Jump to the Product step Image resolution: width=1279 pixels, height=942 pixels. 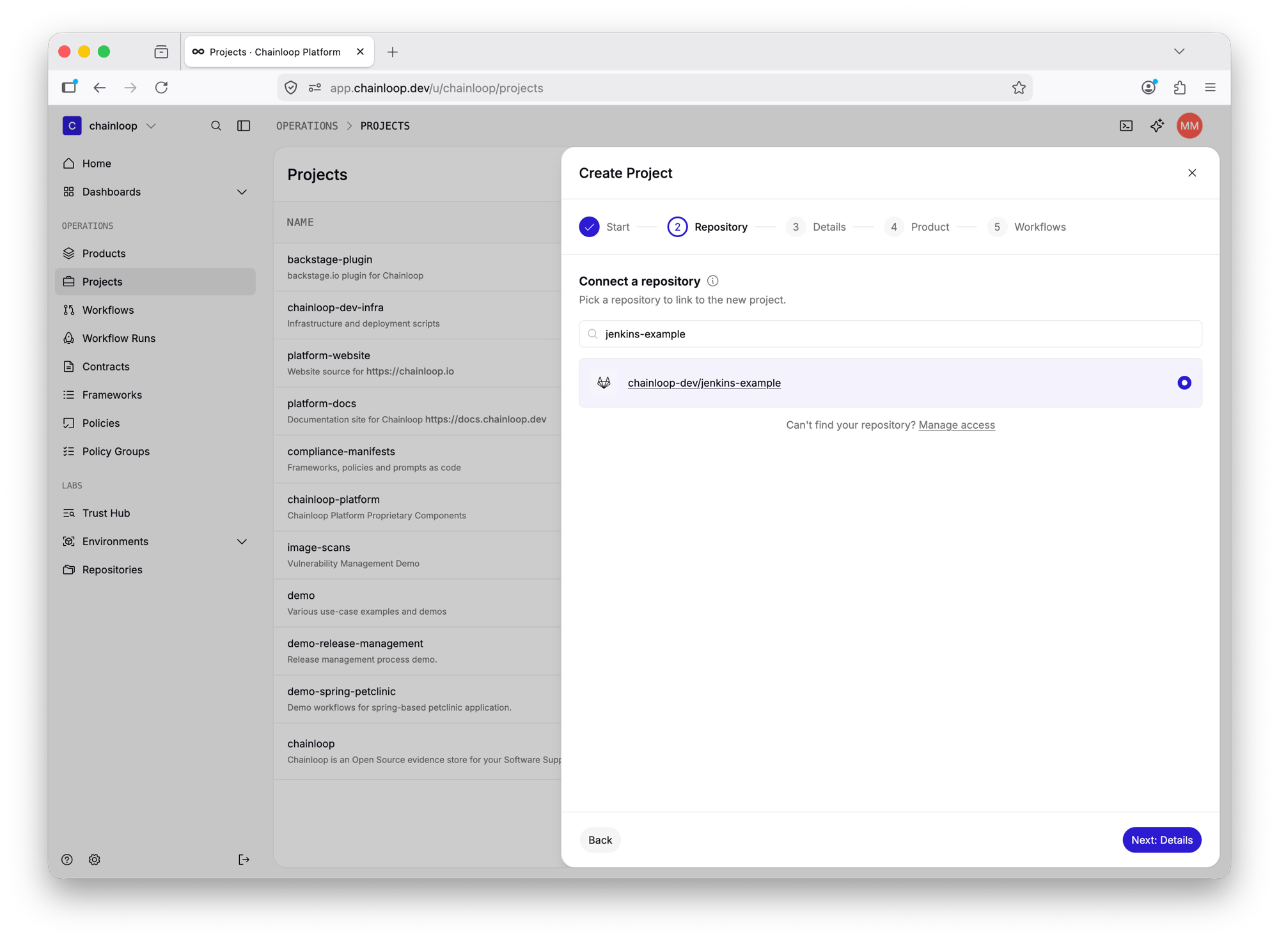tap(916, 227)
